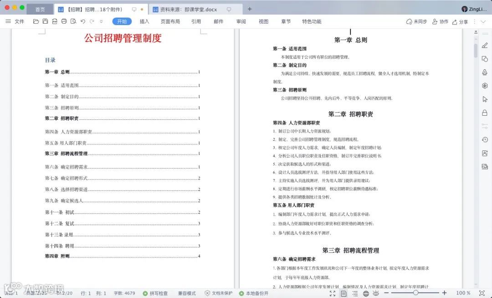Image resolution: width=492 pixels, height=298 pixels.
Task: Select the 审阅 ribbon tab
Action: tap(241, 21)
